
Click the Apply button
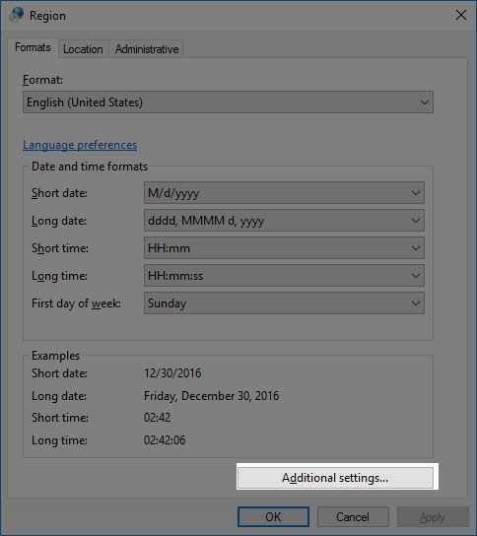433,517
